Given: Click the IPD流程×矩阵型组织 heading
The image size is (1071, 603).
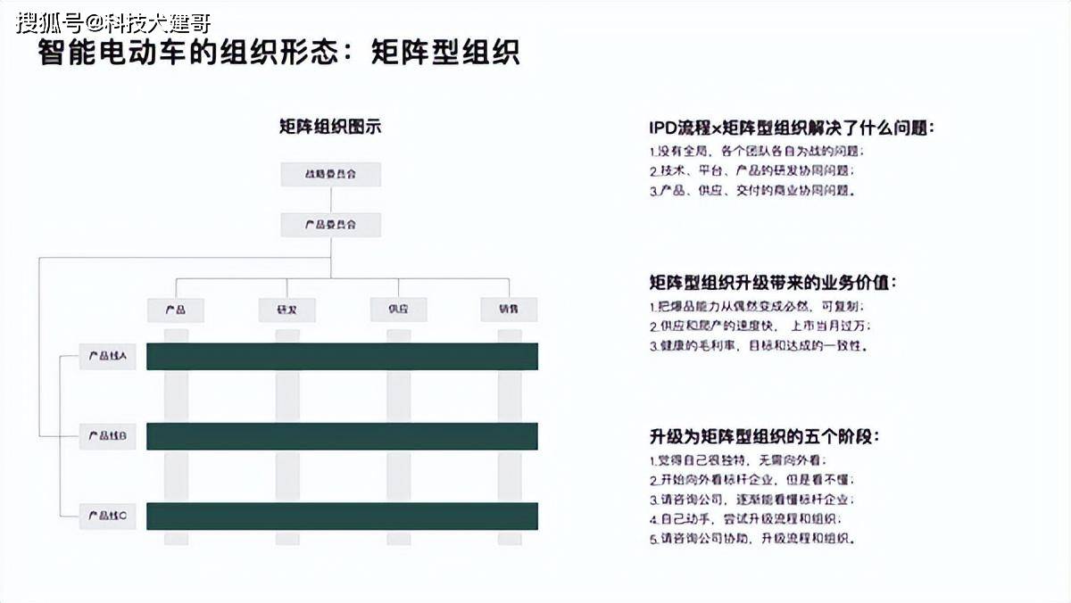Looking at the screenshot, I should 791,128.
